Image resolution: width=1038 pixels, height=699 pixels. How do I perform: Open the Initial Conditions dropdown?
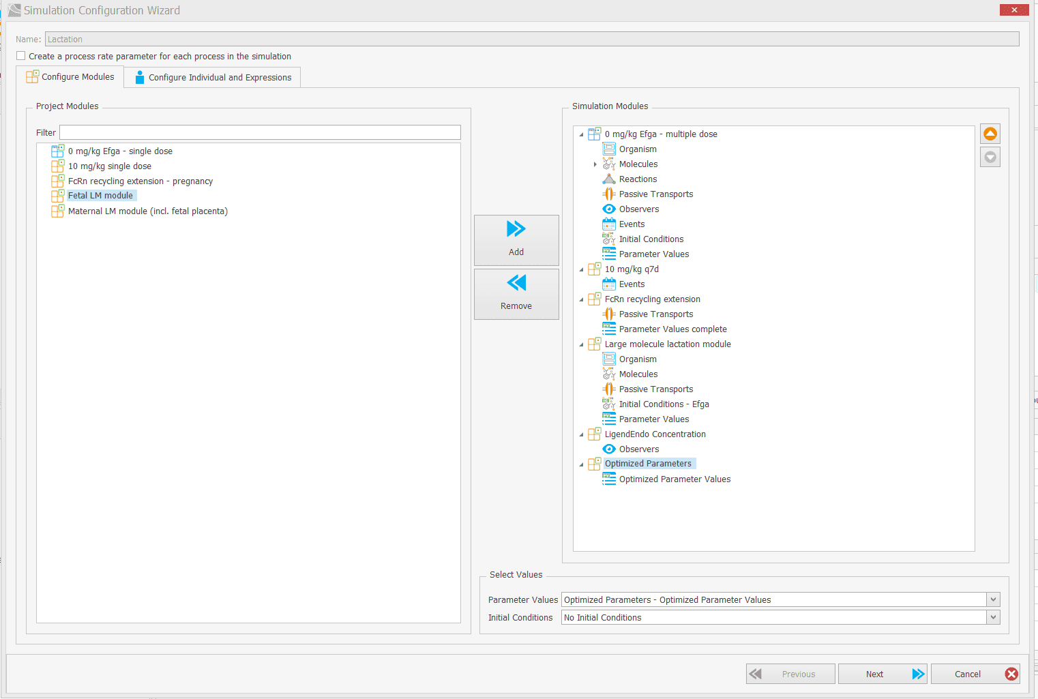[x=993, y=617]
